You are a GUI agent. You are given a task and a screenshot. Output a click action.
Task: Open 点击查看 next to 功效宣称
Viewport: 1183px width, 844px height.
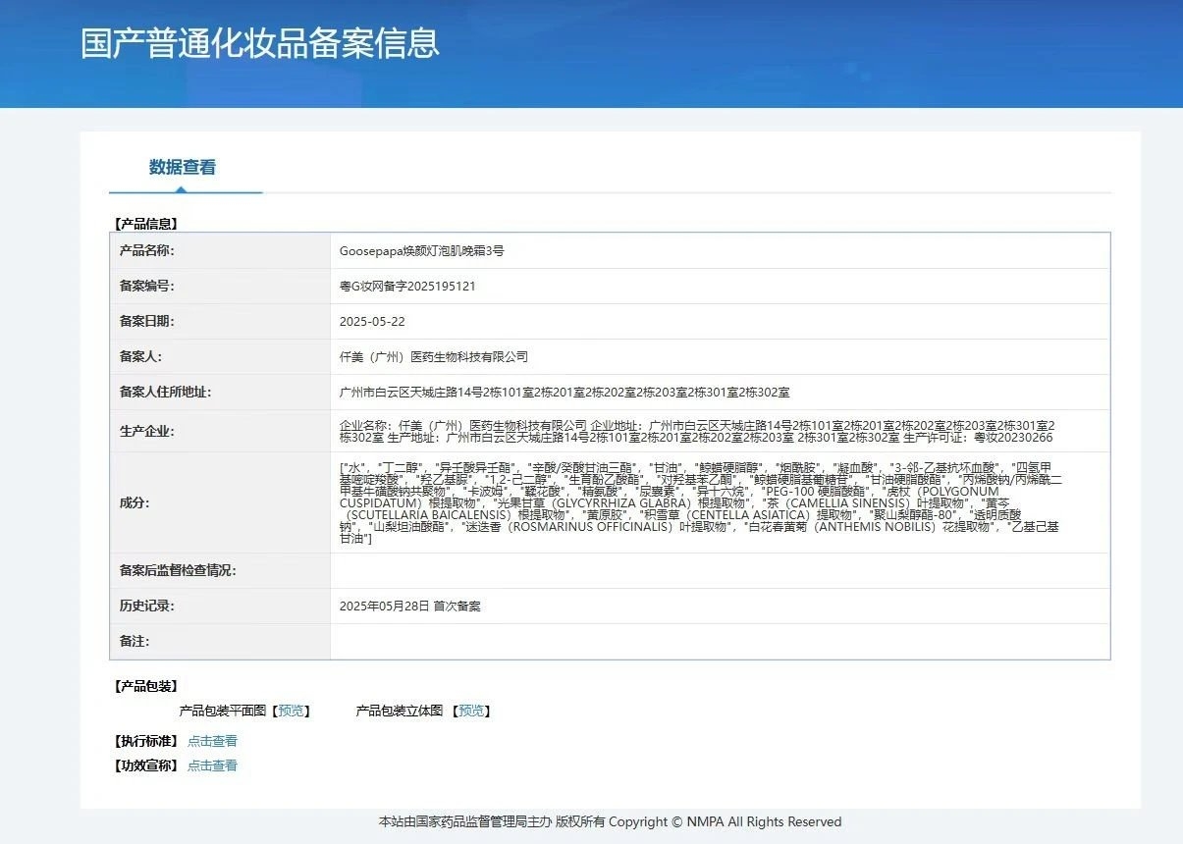click(x=212, y=765)
